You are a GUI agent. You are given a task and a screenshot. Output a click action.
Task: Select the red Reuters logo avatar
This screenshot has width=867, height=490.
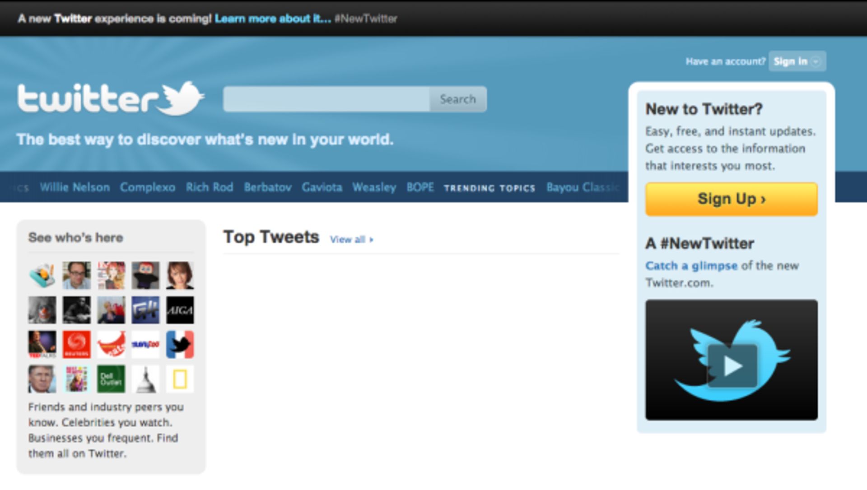[x=76, y=345]
